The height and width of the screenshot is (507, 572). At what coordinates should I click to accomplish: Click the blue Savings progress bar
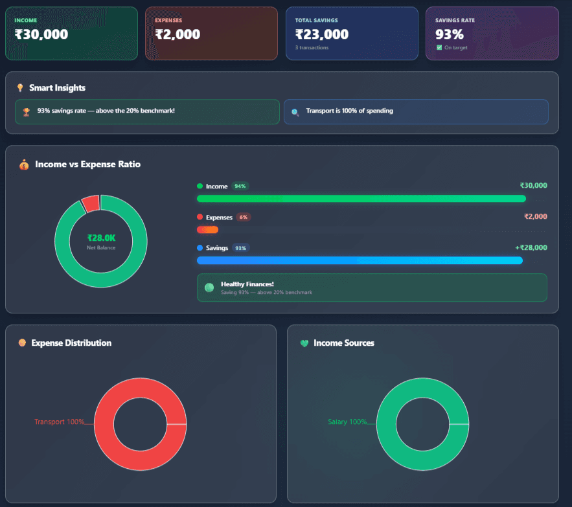(x=360, y=260)
